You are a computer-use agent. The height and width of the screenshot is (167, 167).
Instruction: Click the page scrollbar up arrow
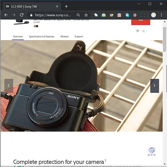(x=165, y=22)
